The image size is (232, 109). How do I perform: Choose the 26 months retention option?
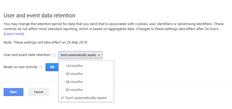(x=86, y=74)
